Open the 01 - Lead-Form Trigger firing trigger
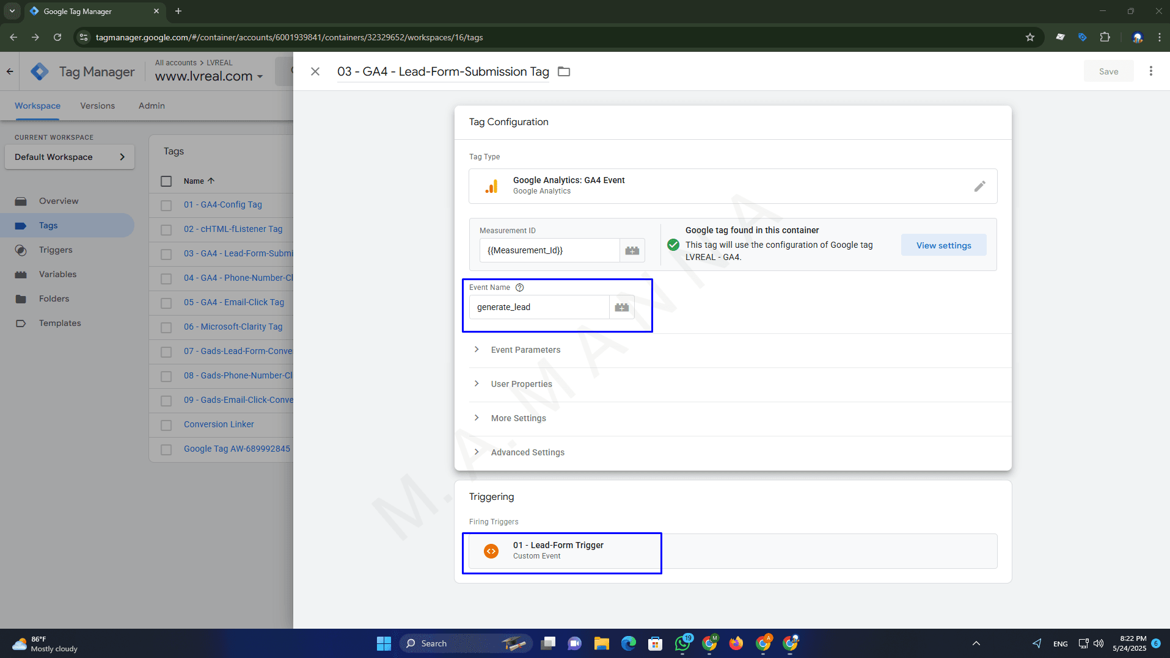 558,551
